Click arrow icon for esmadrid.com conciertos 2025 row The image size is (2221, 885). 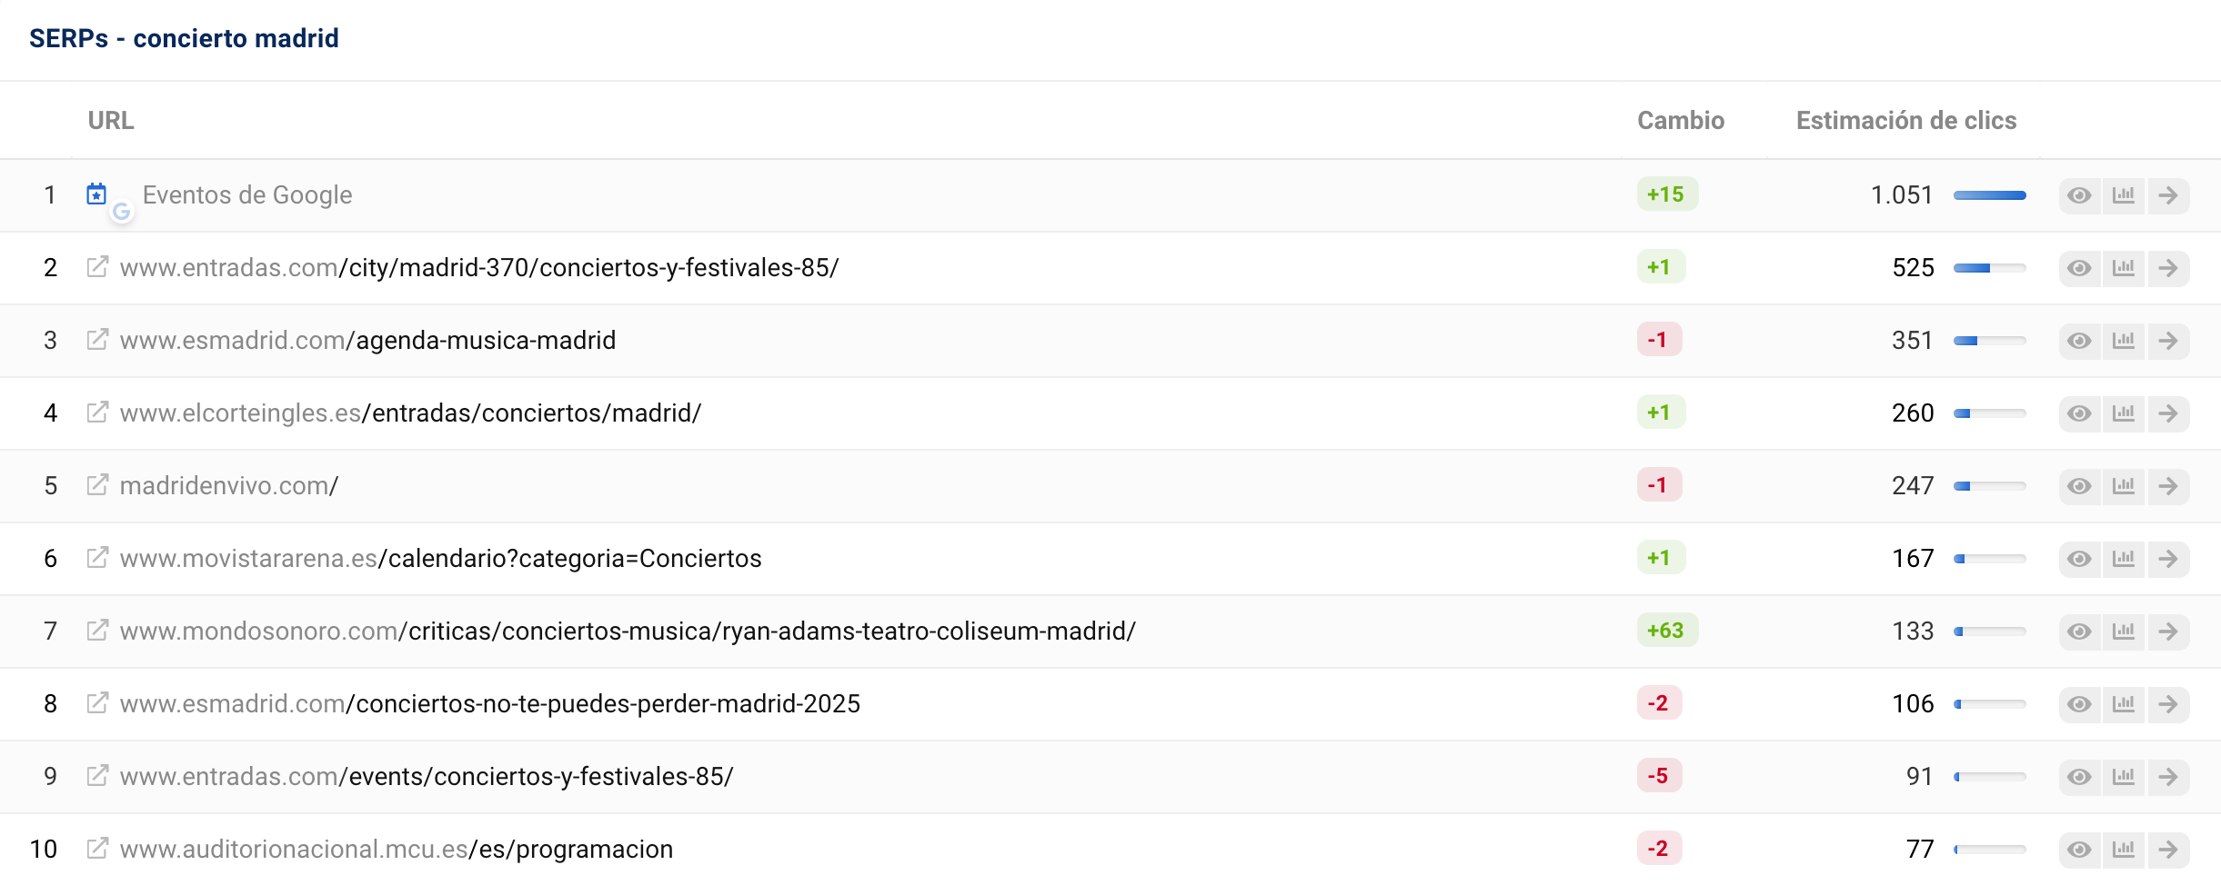[2168, 704]
